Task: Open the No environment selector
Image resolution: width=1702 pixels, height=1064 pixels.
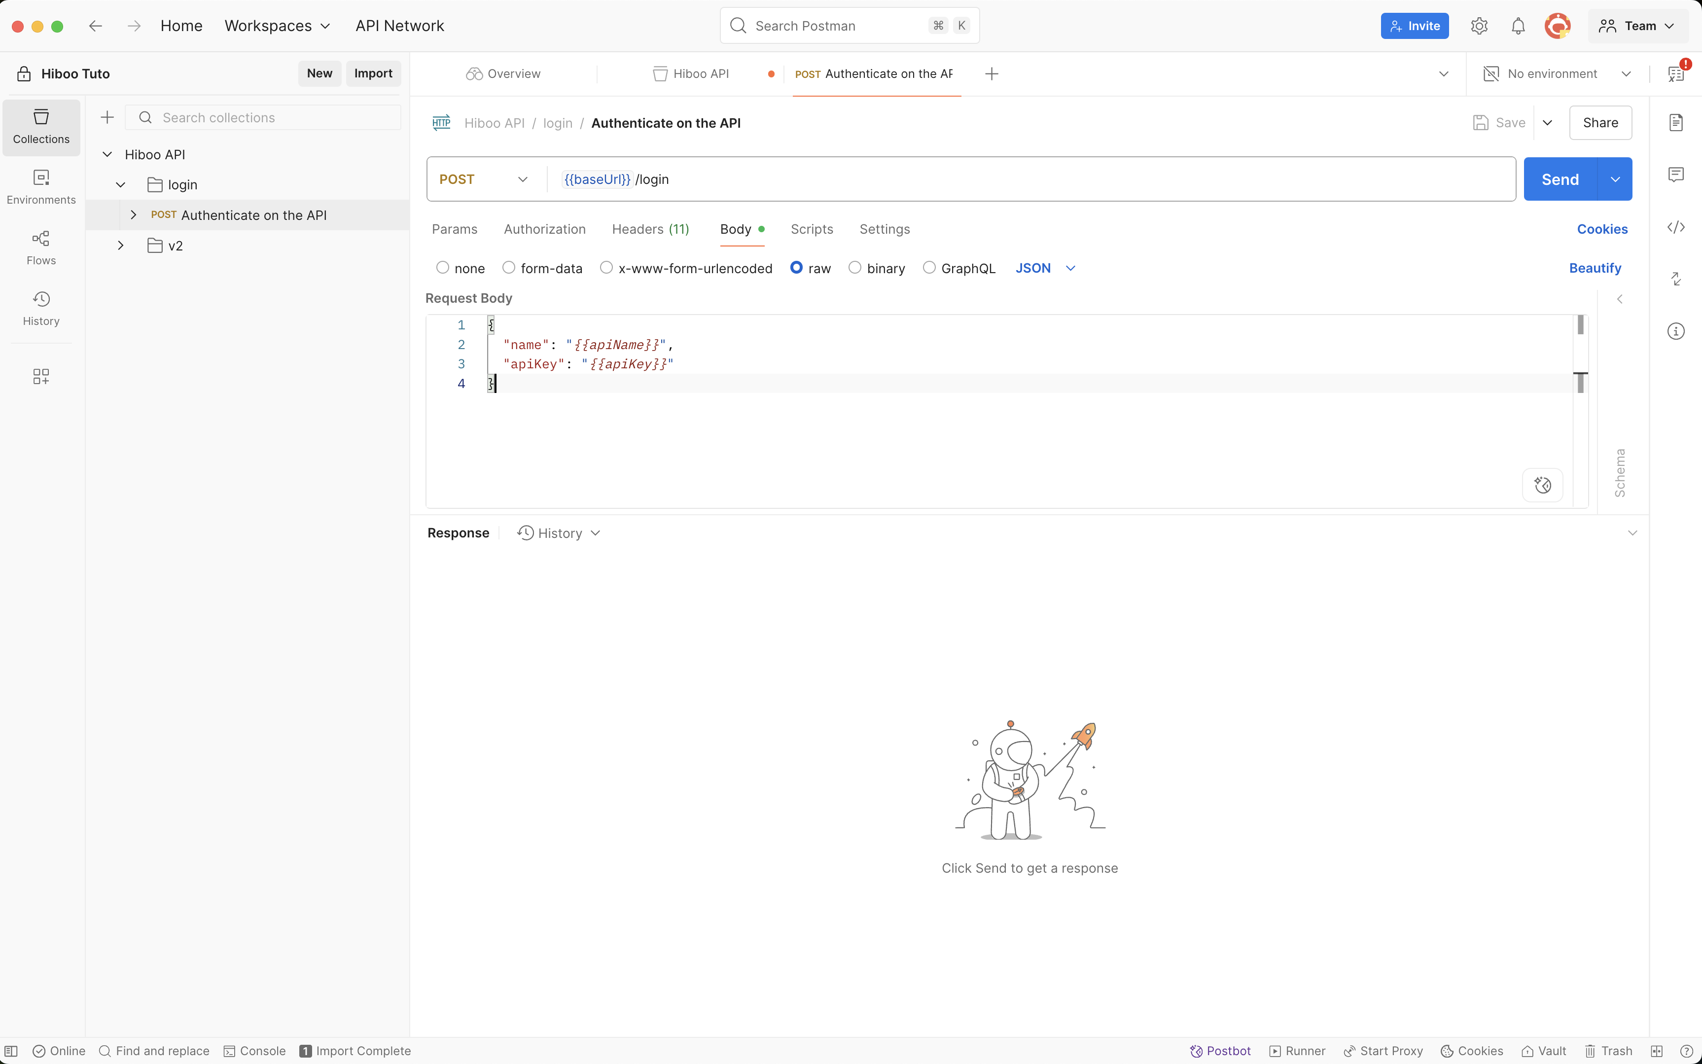Action: tap(1557, 74)
